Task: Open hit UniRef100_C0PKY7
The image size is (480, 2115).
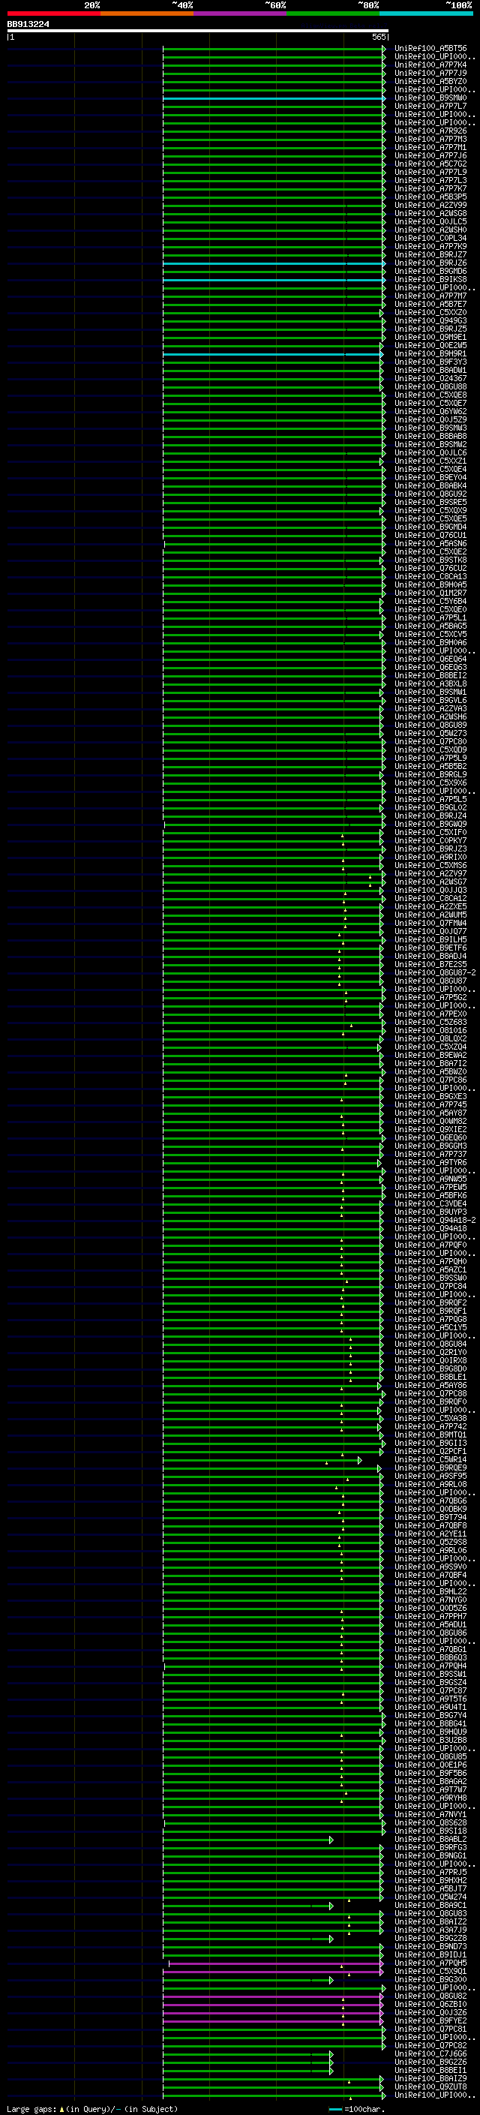Action: click(x=430, y=841)
